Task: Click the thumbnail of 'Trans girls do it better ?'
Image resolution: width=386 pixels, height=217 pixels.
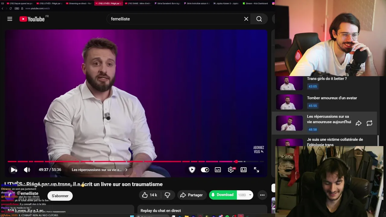Action: point(289,83)
